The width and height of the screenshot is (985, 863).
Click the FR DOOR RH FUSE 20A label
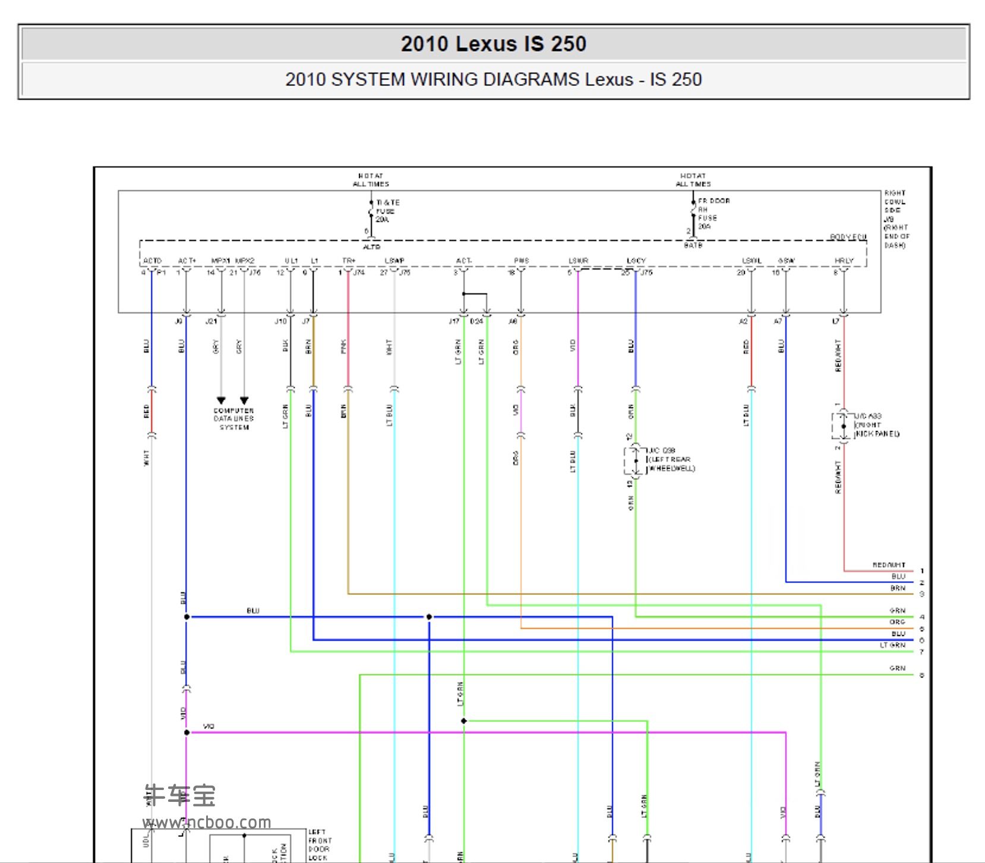(x=714, y=214)
